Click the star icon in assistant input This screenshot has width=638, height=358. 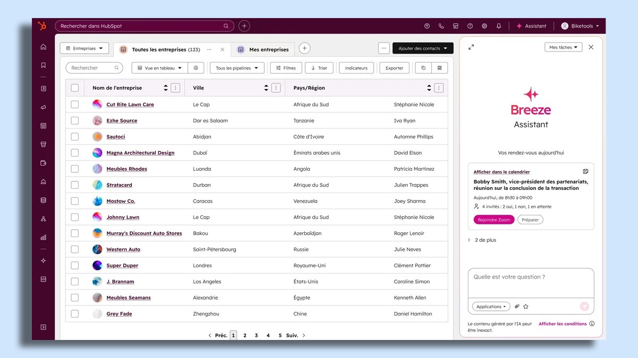526,307
